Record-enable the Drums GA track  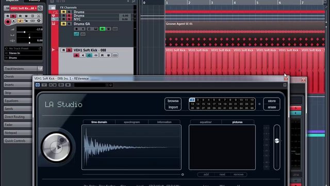click(x=77, y=29)
